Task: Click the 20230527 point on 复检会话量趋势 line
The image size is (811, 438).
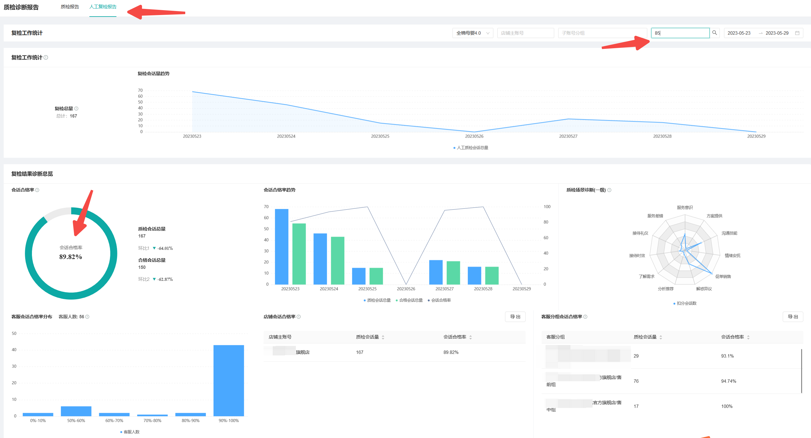Action: [568, 119]
